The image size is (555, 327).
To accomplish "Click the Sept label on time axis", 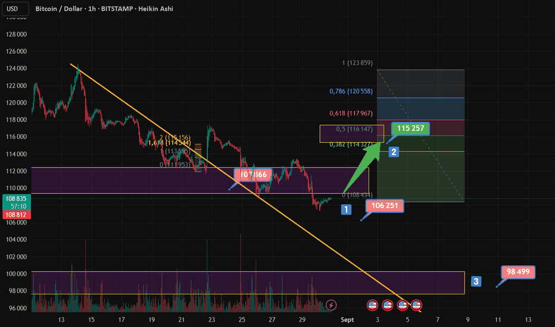I will [x=347, y=320].
